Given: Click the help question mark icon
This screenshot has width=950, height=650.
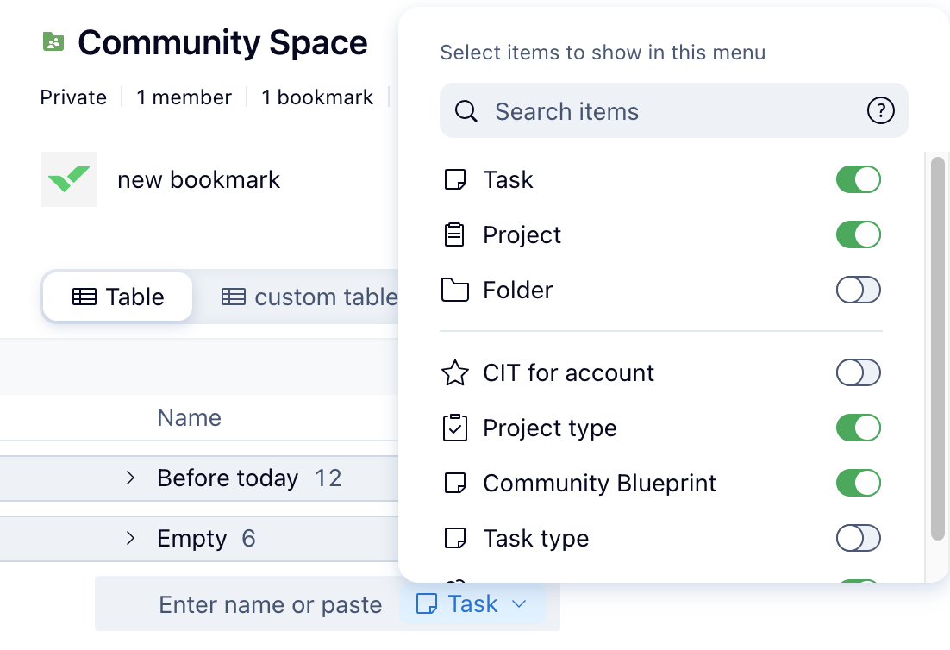Looking at the screenshot, I should 880,111.
